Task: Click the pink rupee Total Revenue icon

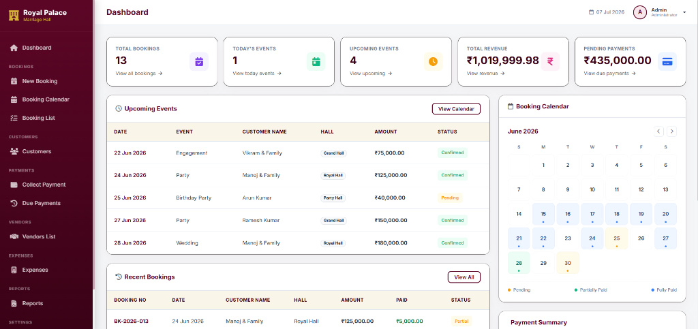Action: 550,61
